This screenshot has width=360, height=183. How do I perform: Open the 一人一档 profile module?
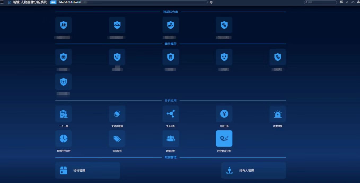point(63,114)
